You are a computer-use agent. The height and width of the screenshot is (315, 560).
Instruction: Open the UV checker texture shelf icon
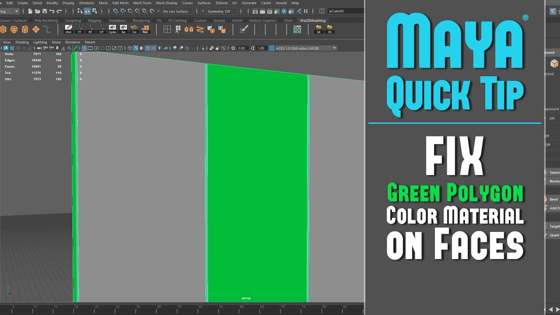(x=297, y=29)
